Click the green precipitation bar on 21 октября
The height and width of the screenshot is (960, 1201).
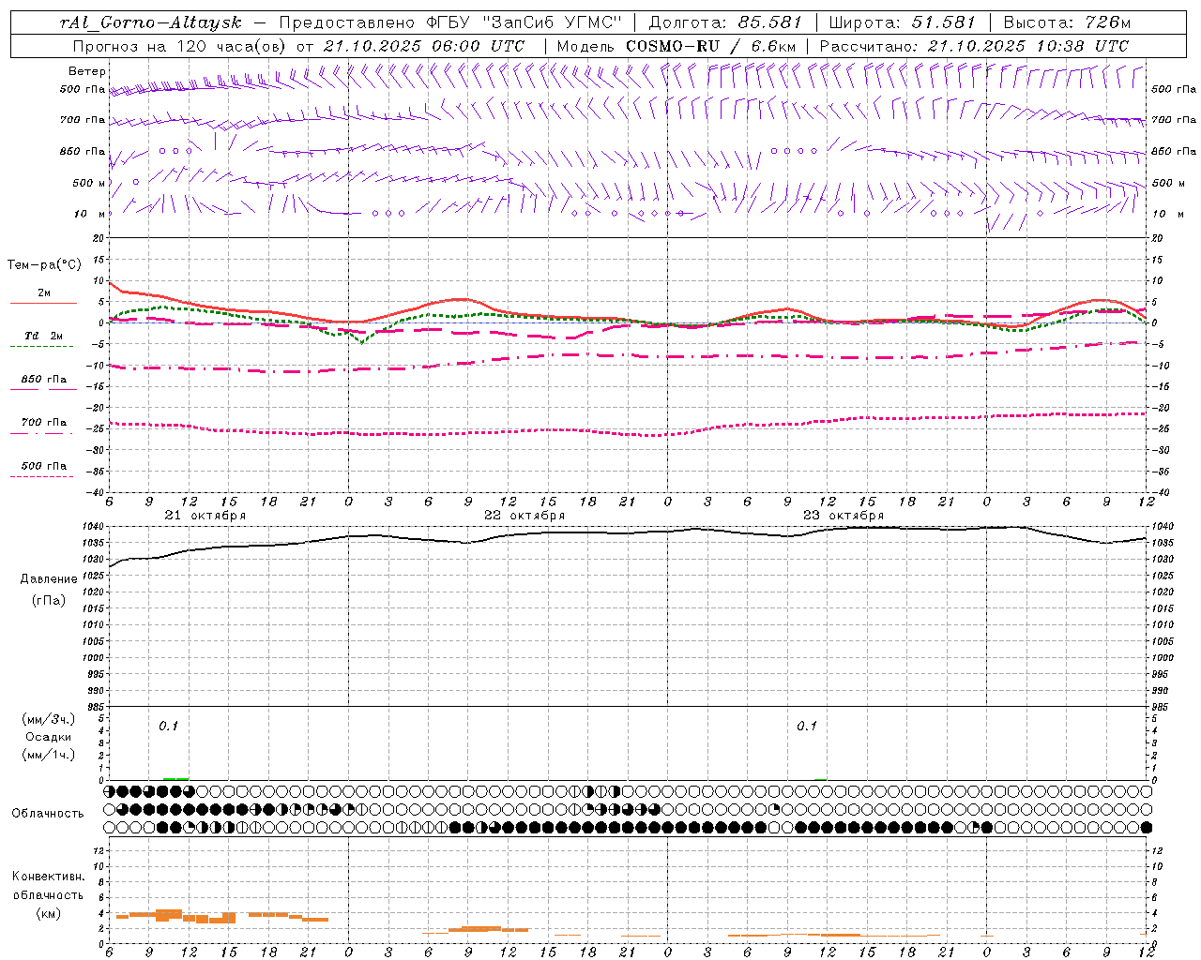coord(175,779)
